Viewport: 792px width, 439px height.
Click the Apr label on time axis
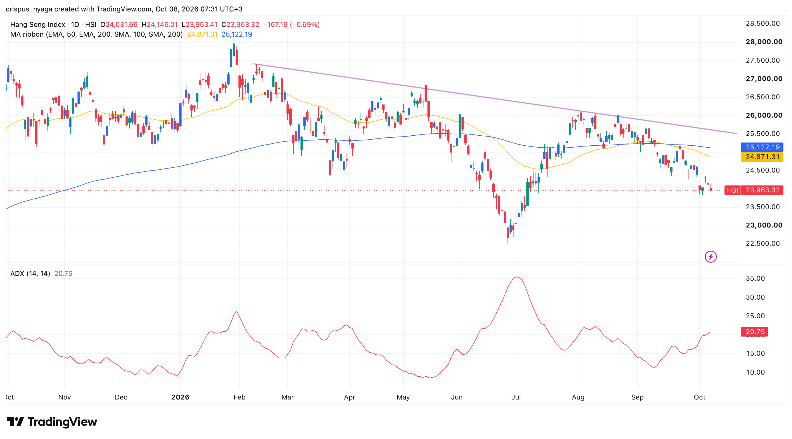coord(350,397)
